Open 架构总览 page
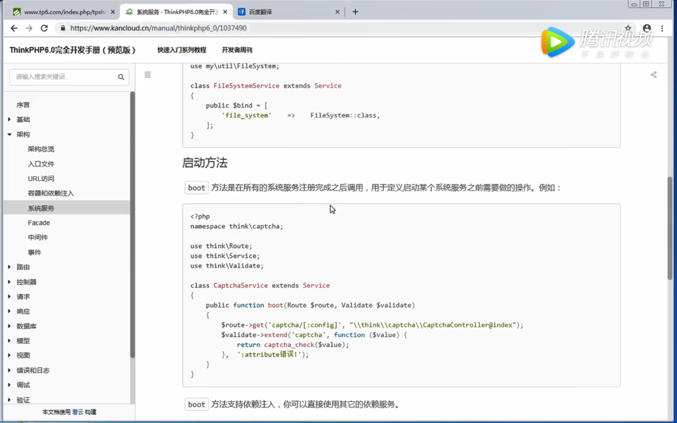677x423 pixels. pyautogui.click(x=41, y=149)
